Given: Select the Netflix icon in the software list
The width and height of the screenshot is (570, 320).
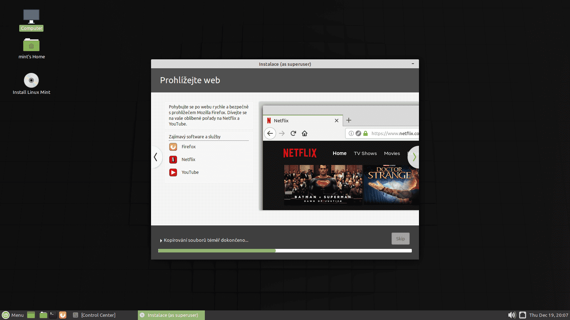Looking at the screenshot, I should pos(173,159).
